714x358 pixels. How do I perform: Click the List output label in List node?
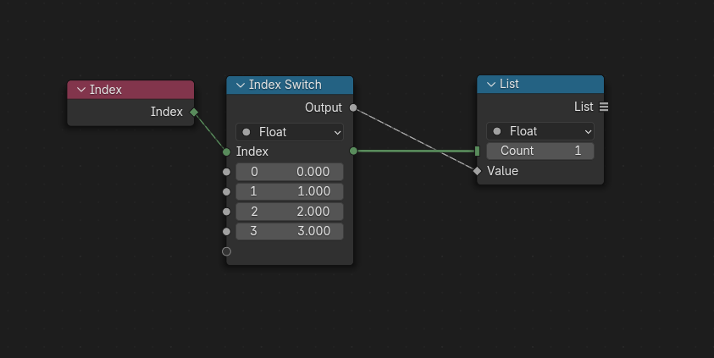click(584, 107)
